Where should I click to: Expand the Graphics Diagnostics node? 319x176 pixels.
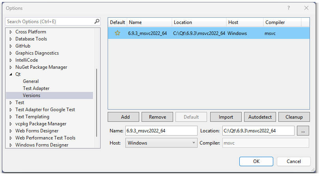tap(11, 53)
